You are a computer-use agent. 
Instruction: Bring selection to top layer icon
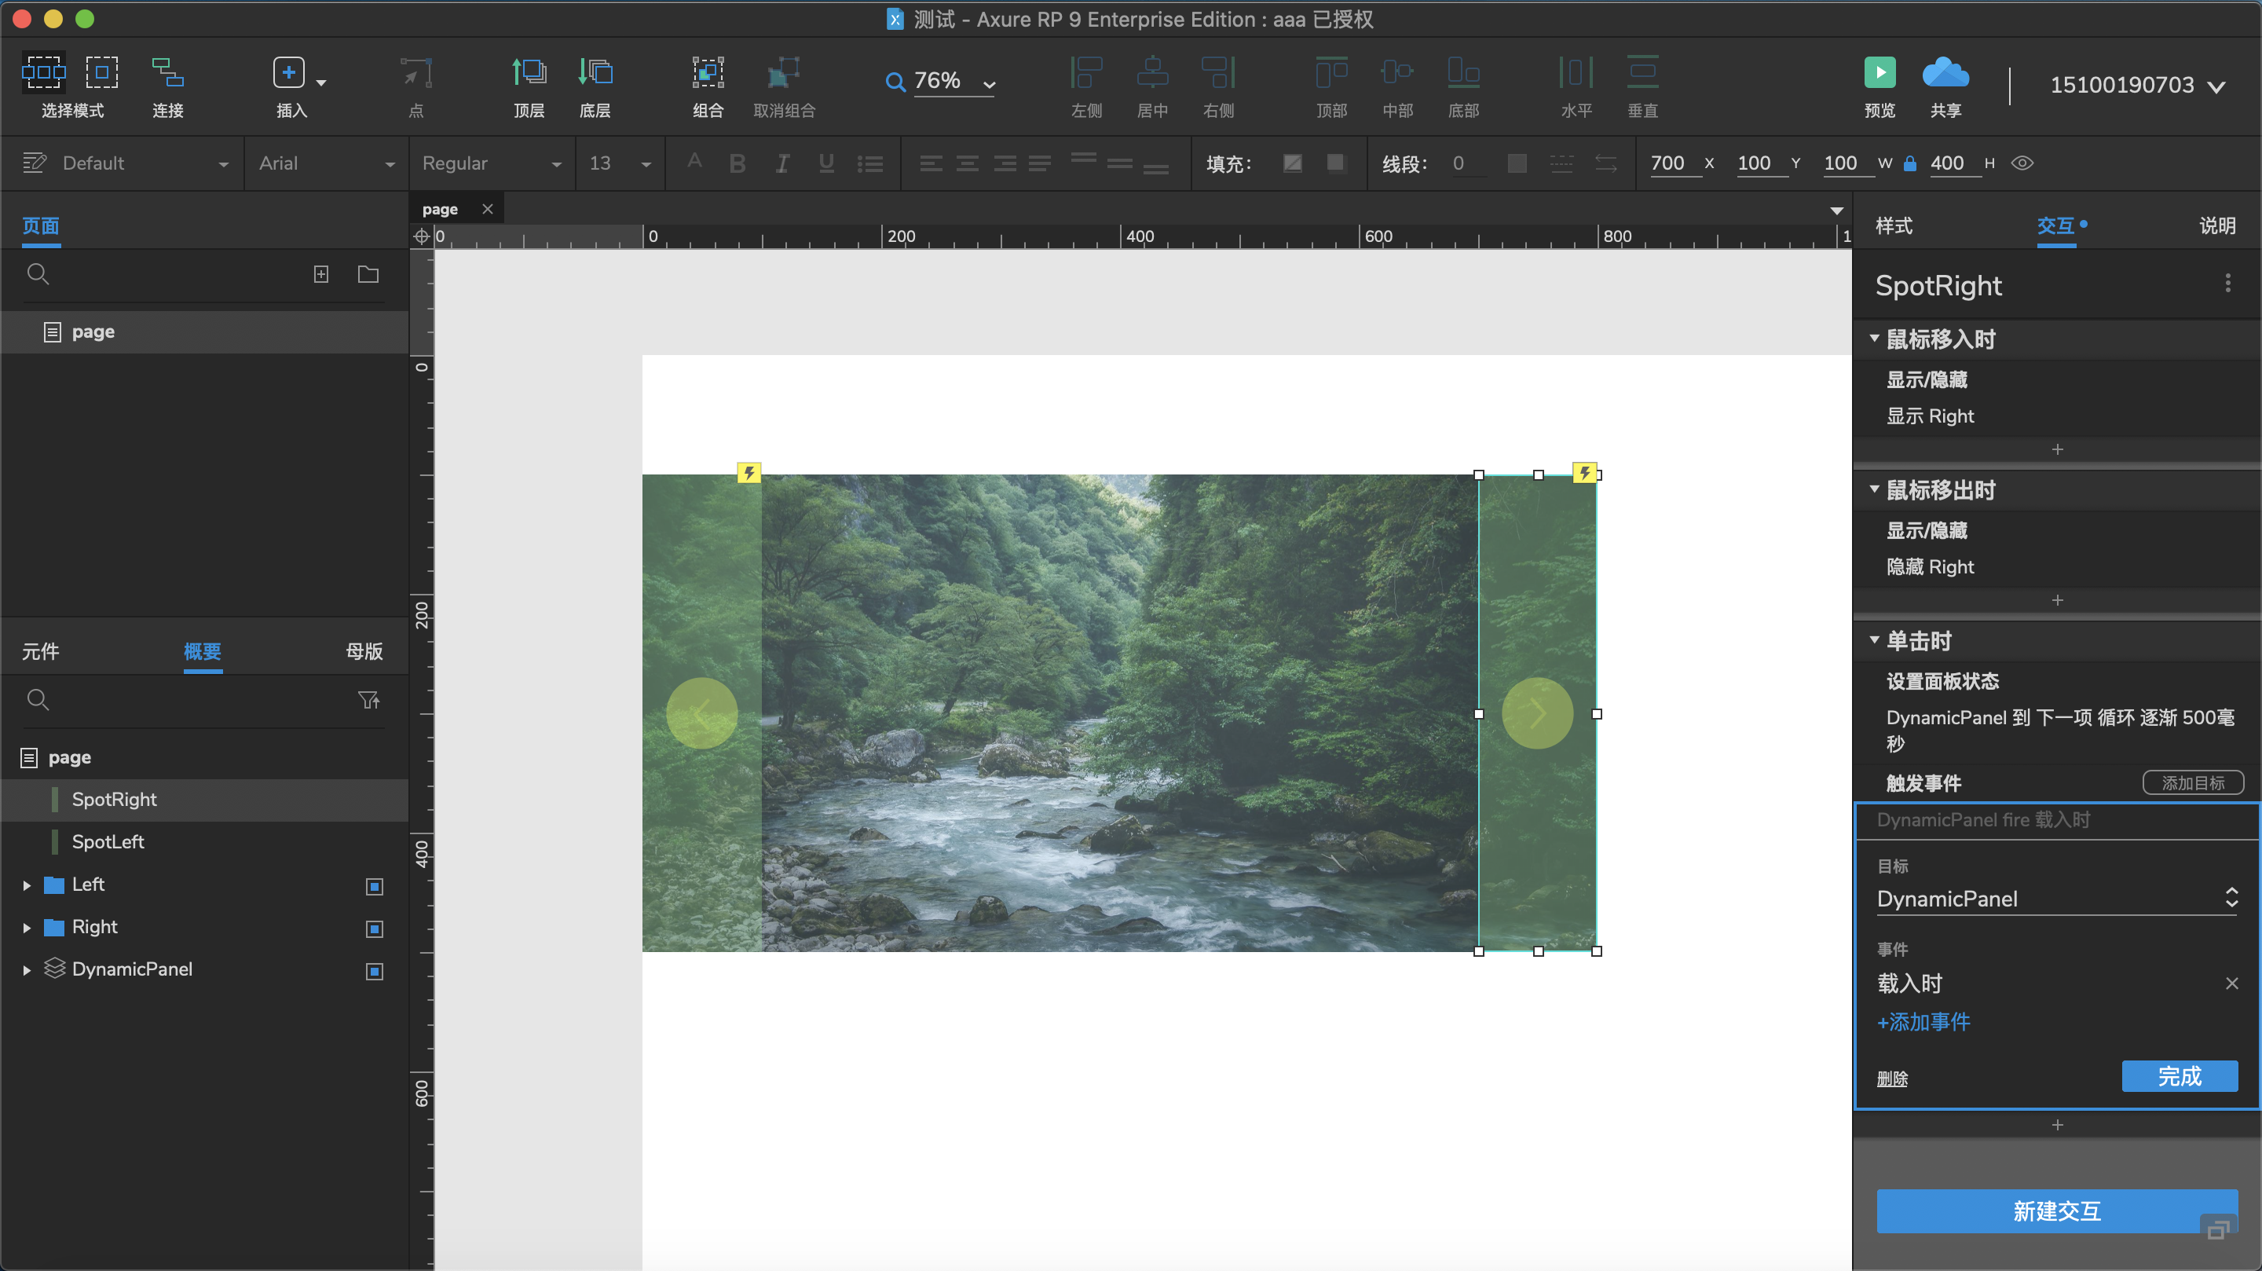pyautogui.click(x=529, y=73)
